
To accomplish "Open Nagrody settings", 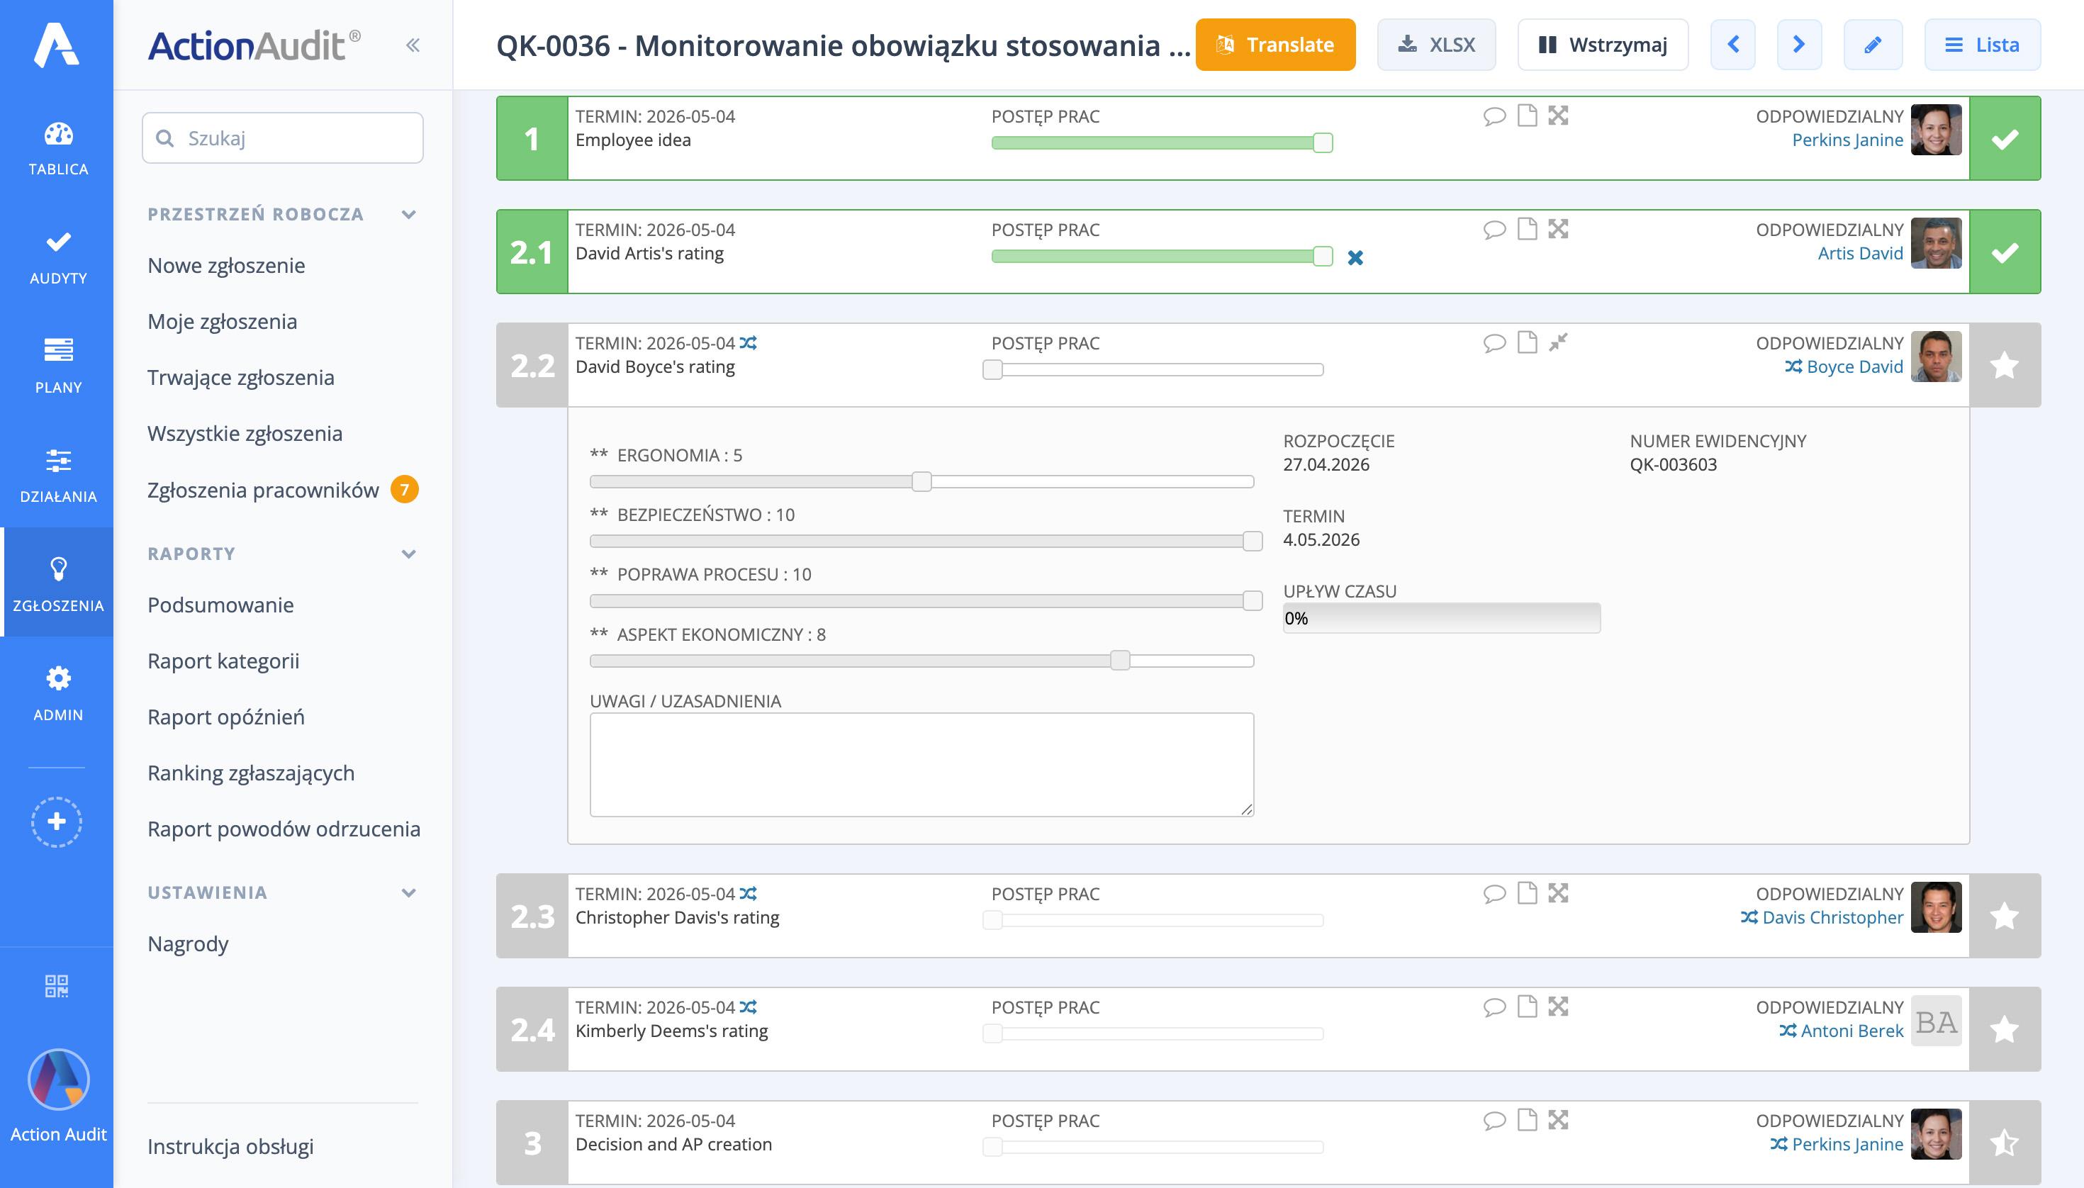I will (188, 944).
